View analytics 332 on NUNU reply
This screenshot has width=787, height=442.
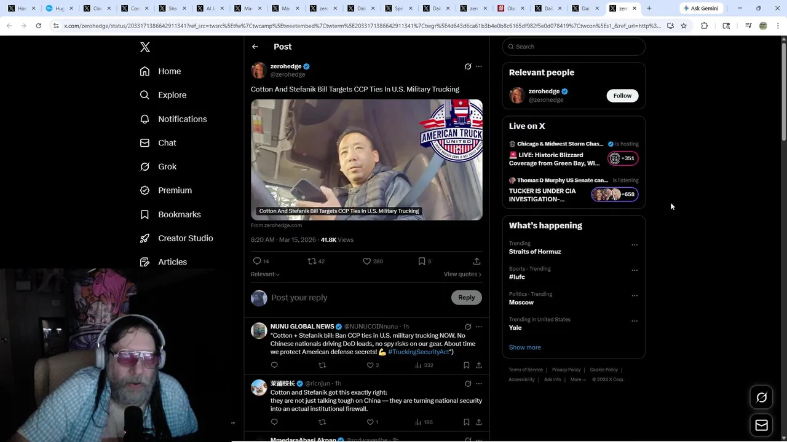[x=424, y=365]
